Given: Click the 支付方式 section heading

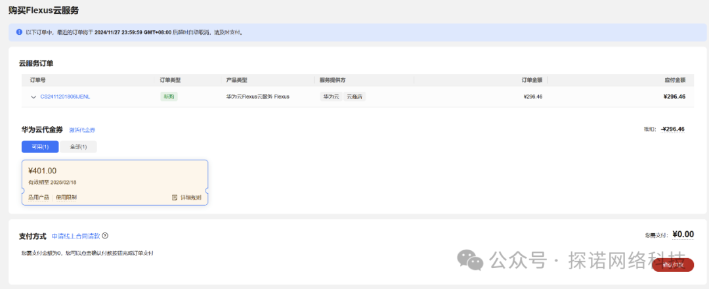Looking at the screenshot, I should (x=33, y=236).
